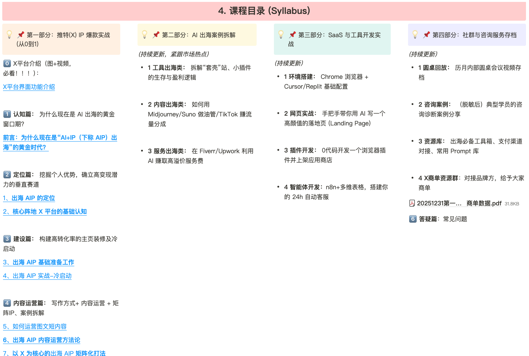This screenshot has width=529, height=356.
Task: Click the PDF file icon beside 20251231
Action: pyautogui.click(x=412, y=203)
